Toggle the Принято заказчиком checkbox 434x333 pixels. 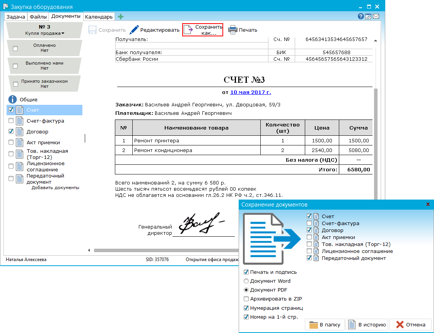tap(16, 84)
